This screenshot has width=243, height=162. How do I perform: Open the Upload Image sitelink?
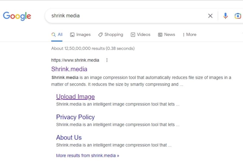coord(75,97)
